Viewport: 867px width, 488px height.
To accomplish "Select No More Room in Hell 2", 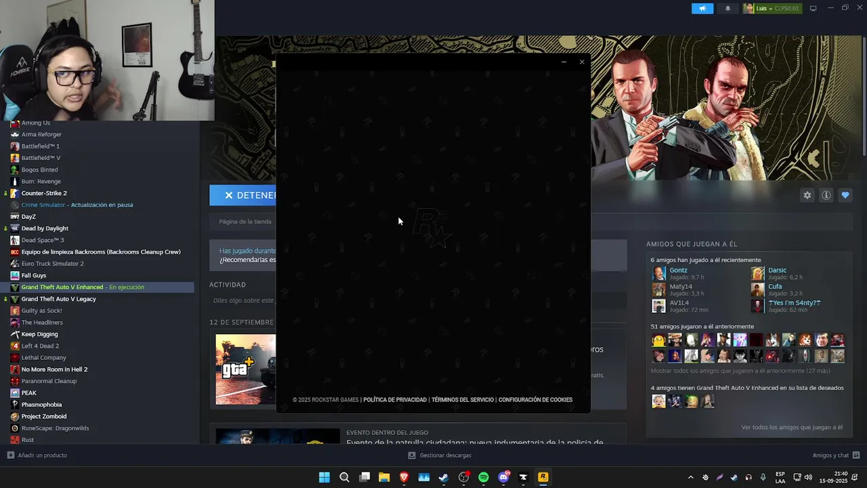I will 54,369.
